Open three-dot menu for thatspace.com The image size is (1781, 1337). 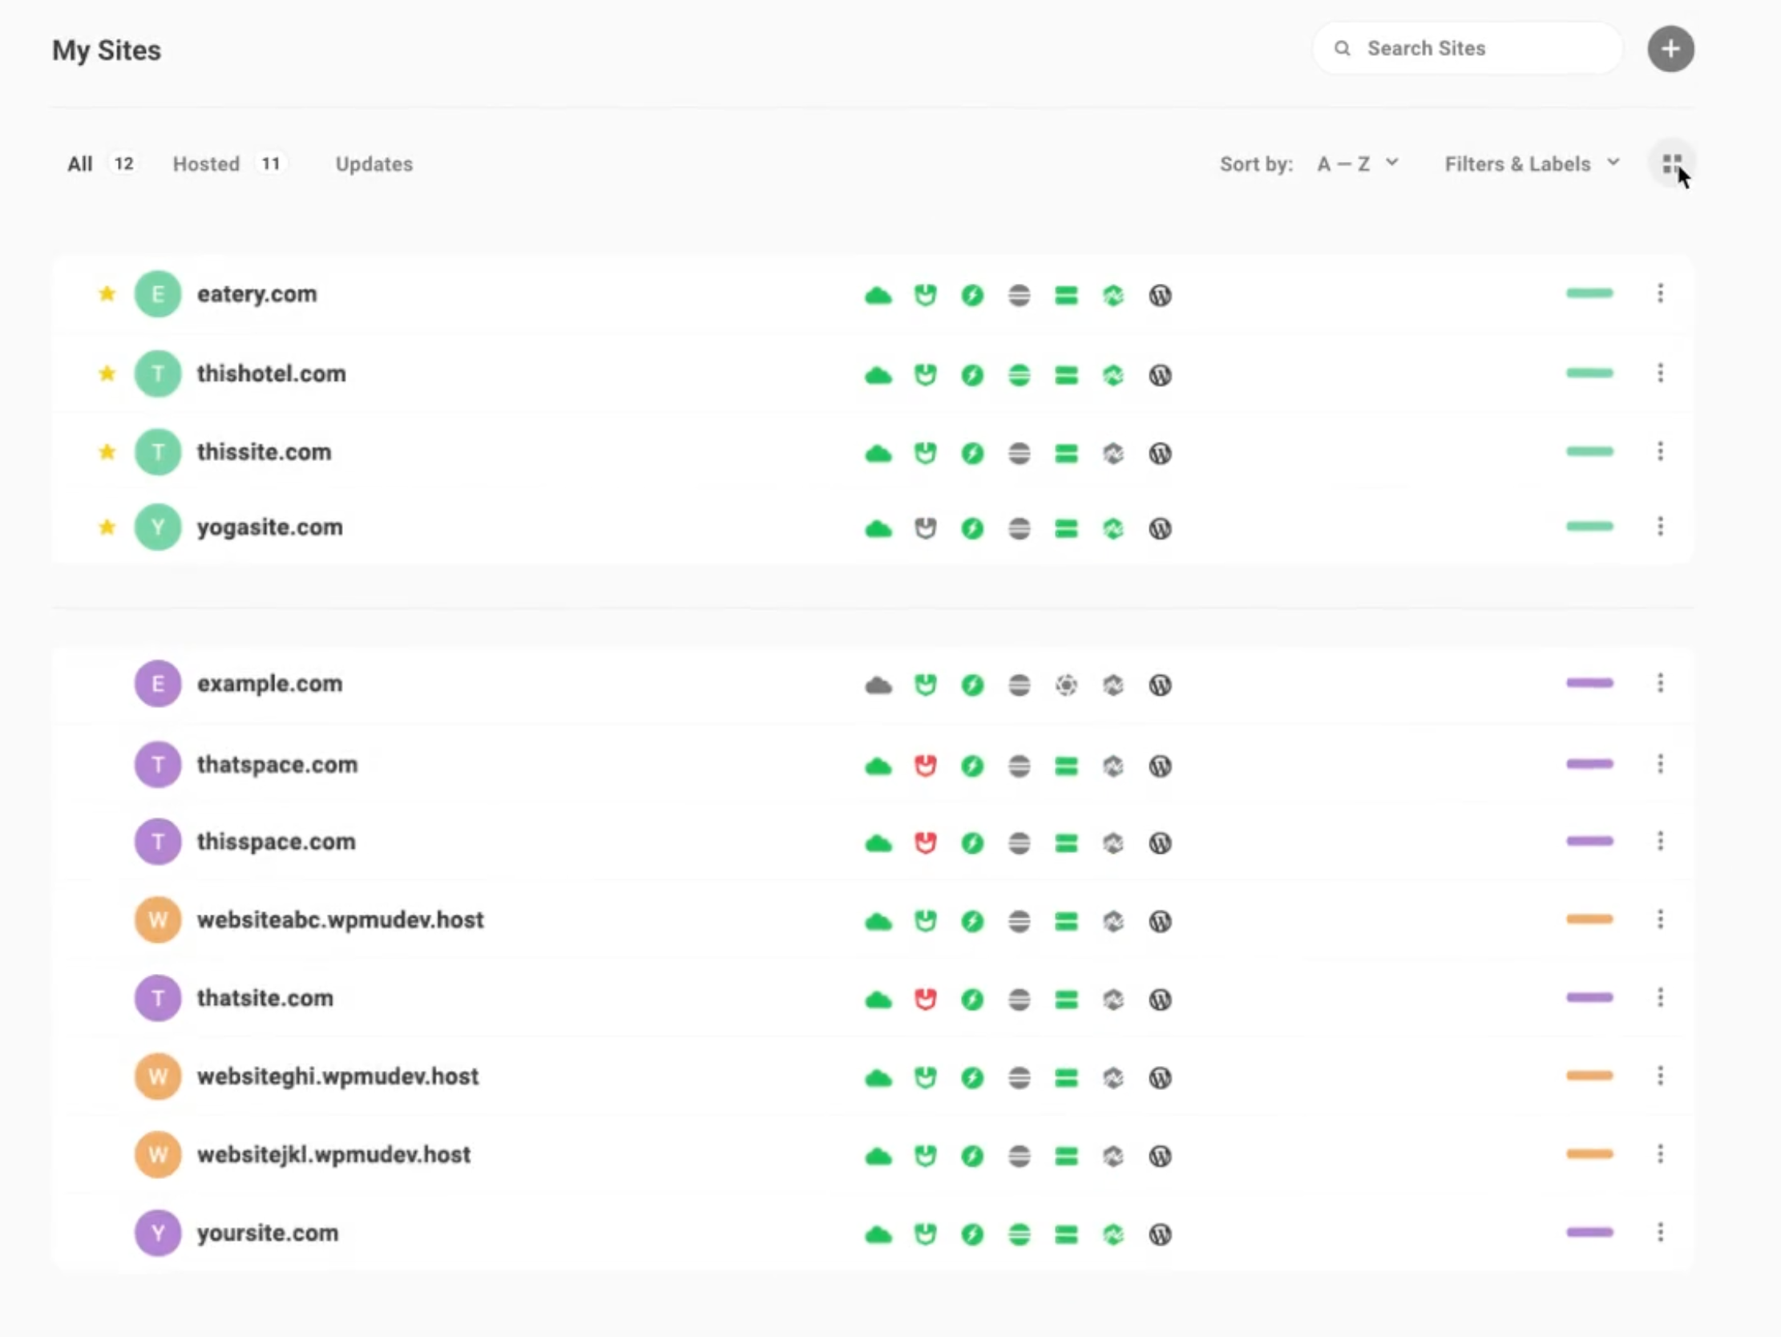tap(1660, 764)
